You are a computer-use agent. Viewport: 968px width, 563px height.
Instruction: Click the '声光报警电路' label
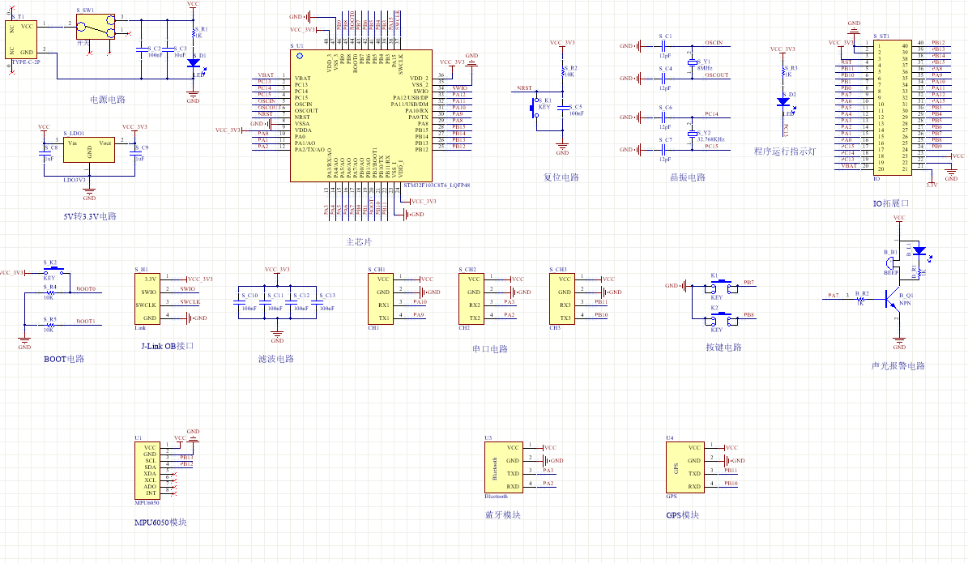click(898, 366)
